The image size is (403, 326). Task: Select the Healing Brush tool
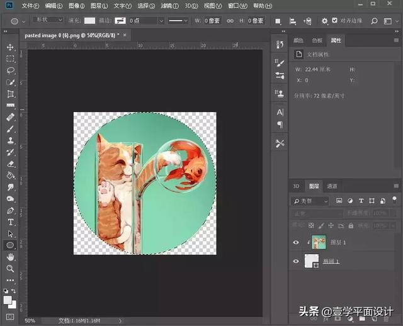click(10, 118)
